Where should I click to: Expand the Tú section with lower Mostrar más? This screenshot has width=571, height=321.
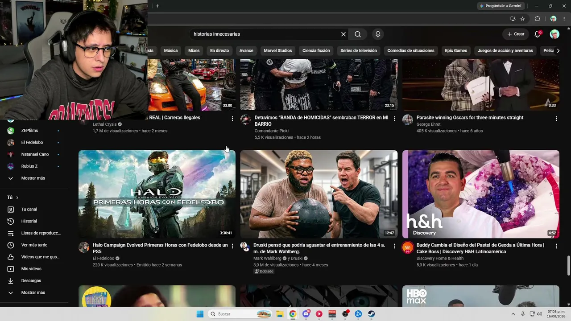(34, 292)
